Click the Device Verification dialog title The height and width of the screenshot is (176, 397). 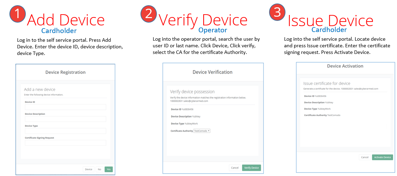[x=212, y=72]
